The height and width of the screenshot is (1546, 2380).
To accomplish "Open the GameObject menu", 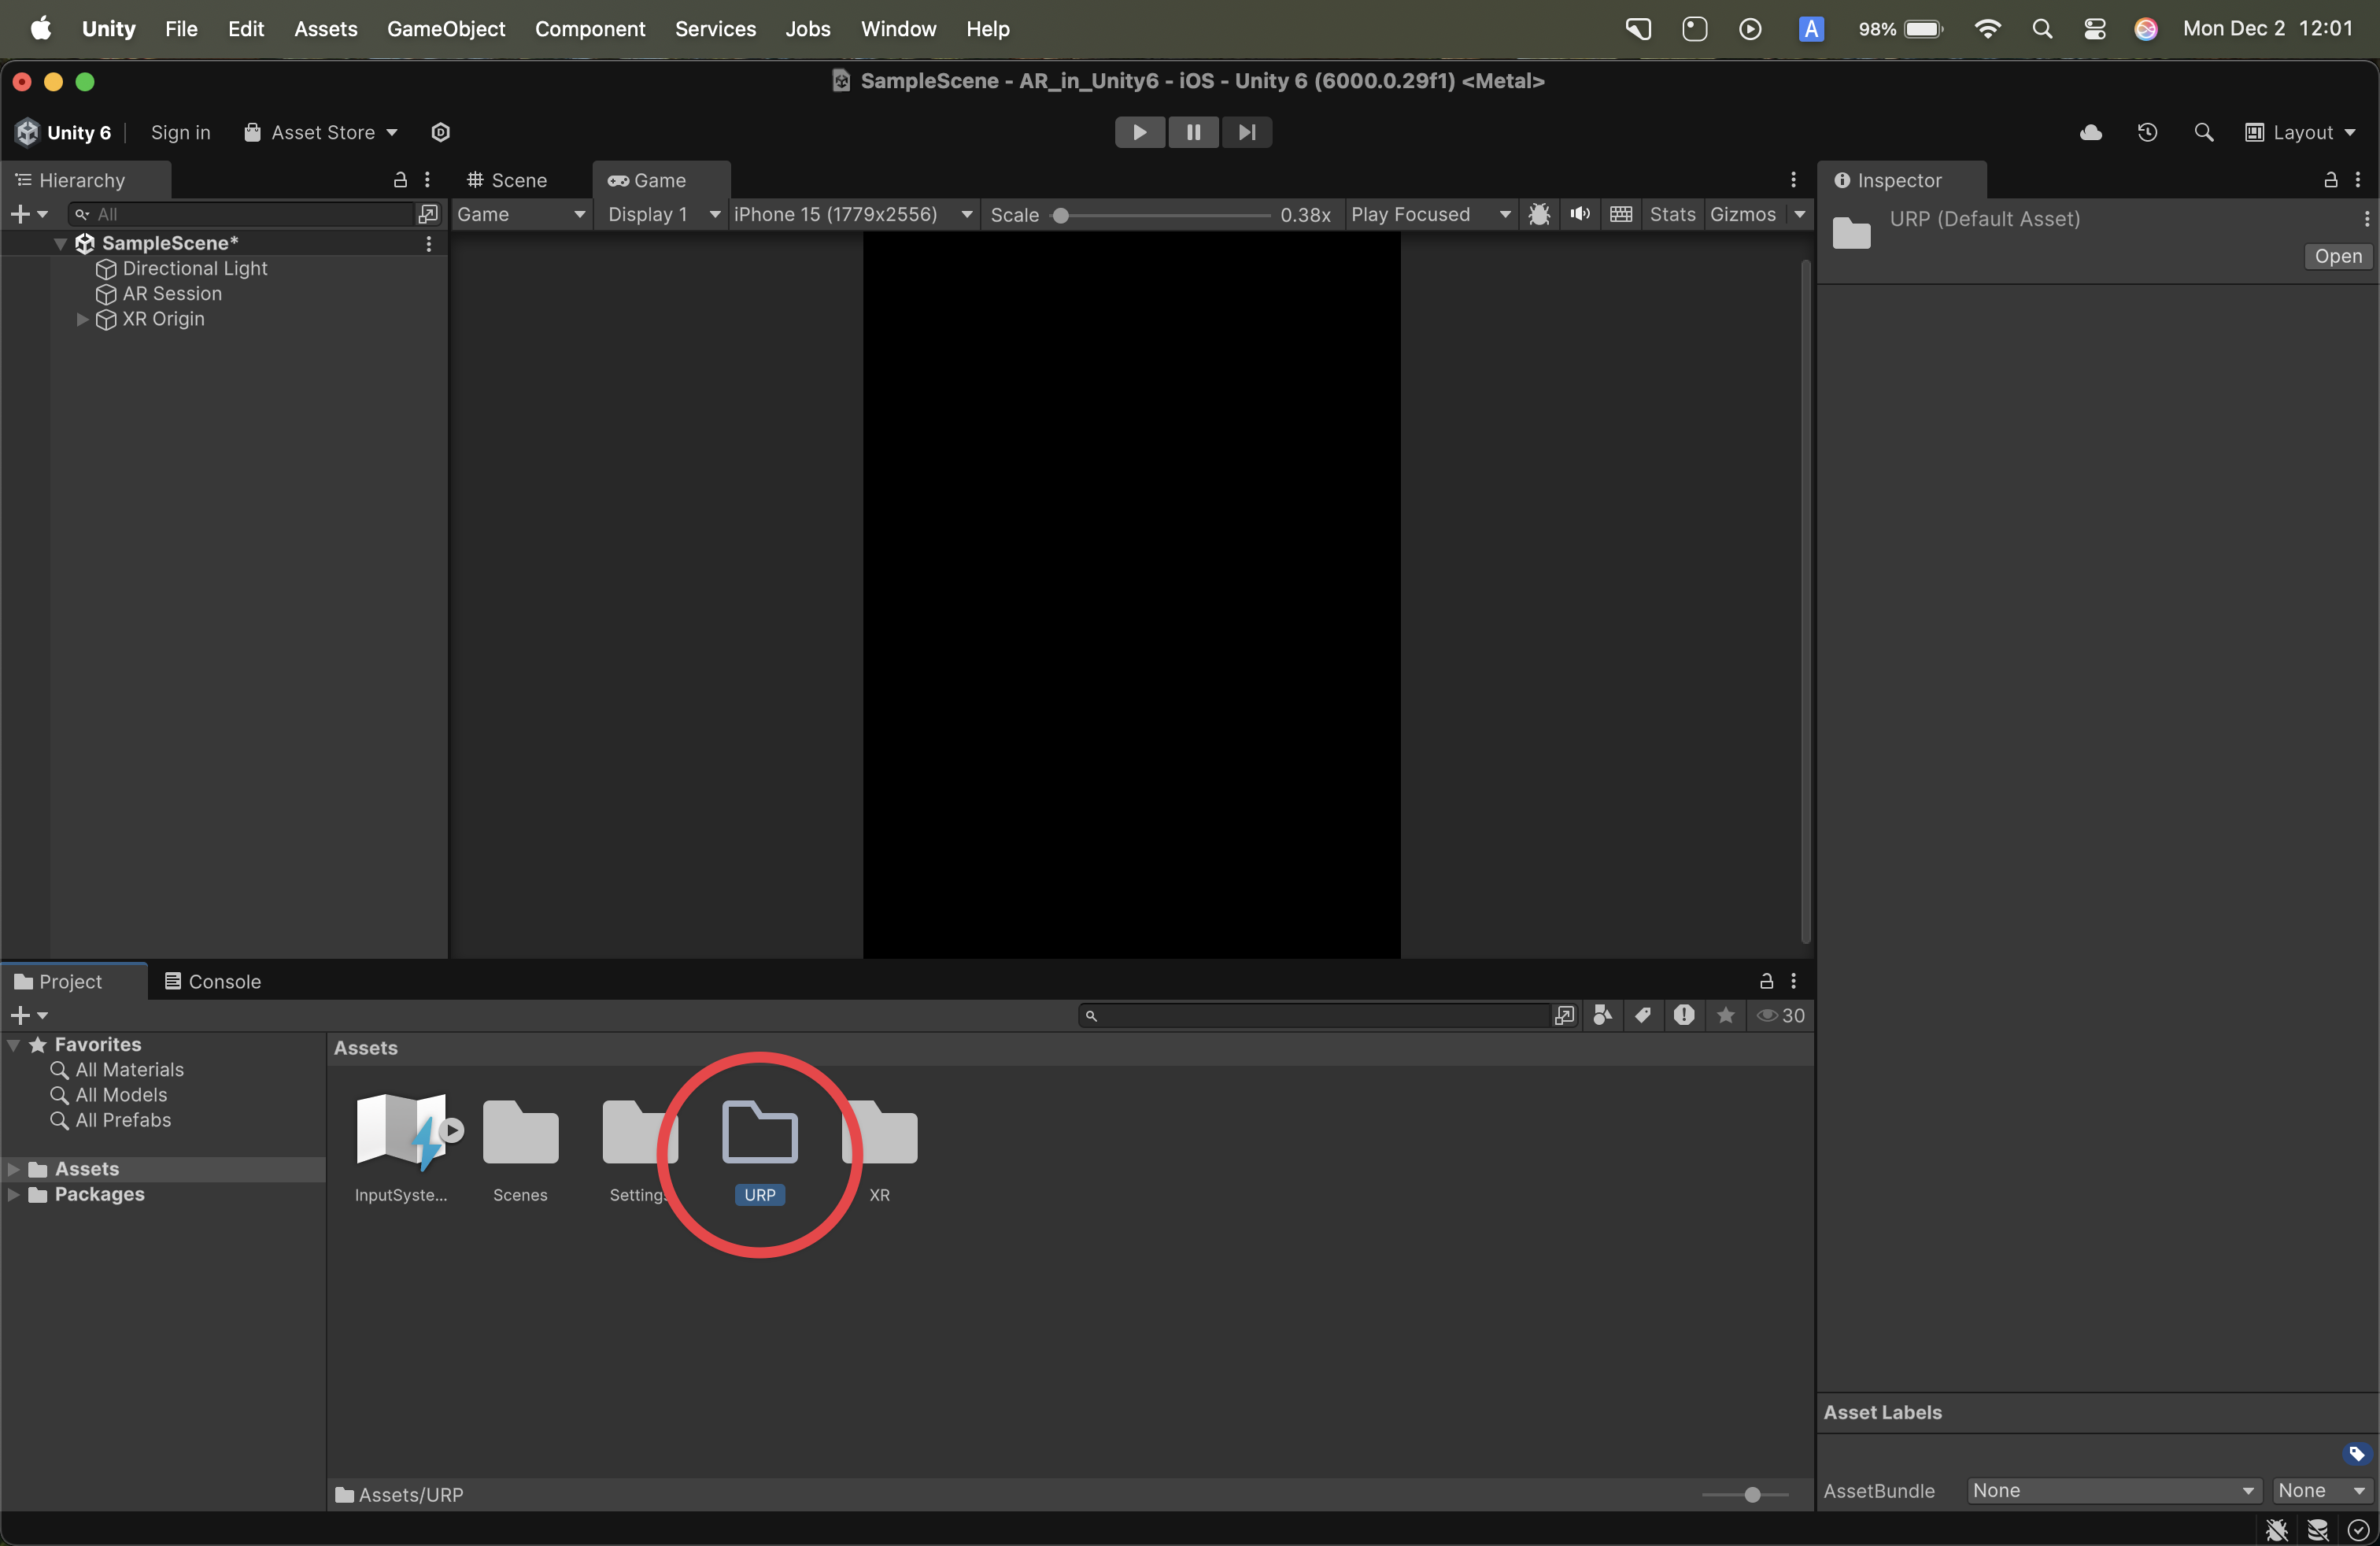I will [x=445, y=28].
